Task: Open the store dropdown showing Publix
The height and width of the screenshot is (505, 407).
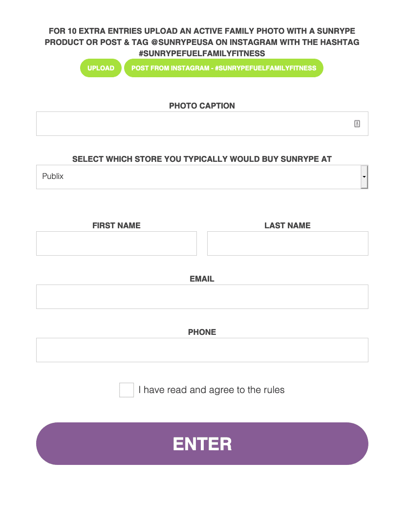Action: click(x=198, y=176)
